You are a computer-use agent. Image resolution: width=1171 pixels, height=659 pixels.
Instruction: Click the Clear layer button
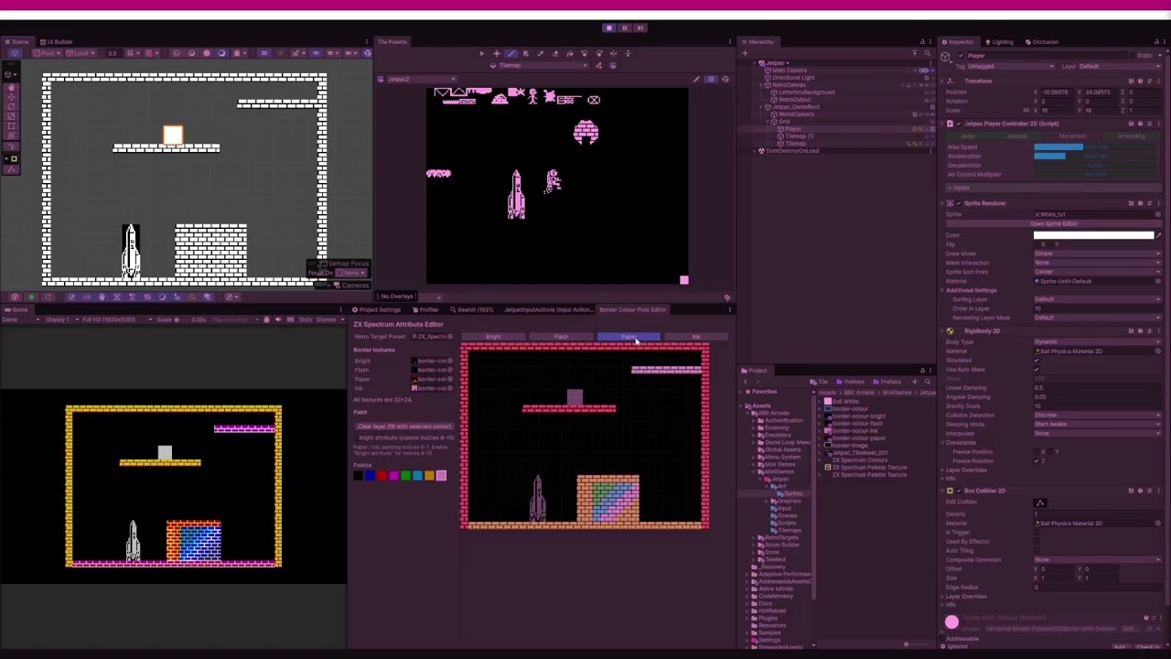pos(403,427)
